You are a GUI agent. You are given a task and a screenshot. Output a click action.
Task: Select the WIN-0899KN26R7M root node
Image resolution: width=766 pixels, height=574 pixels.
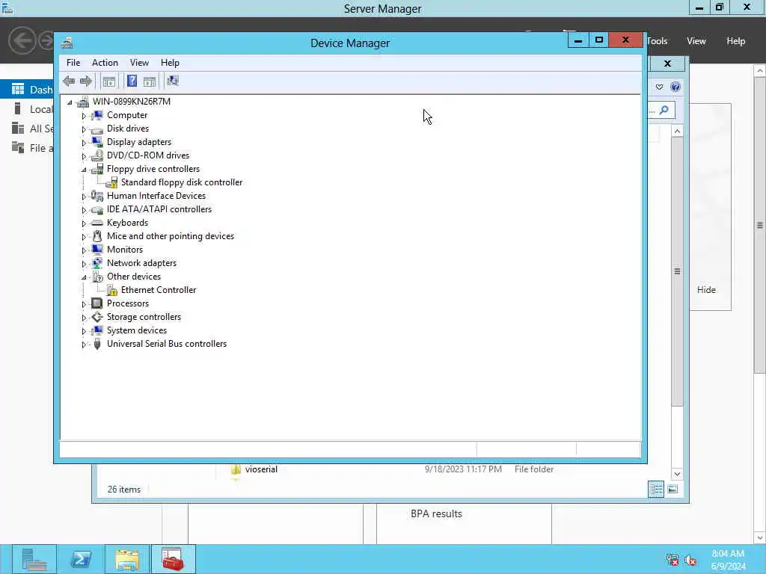[x=132, y=102]
